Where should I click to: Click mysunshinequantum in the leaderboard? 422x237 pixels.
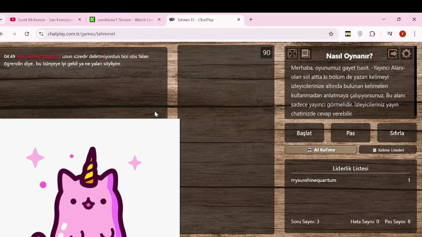pos(314,180)
